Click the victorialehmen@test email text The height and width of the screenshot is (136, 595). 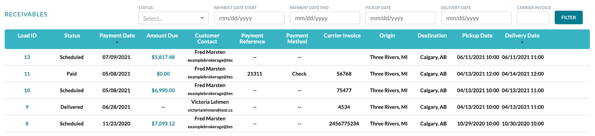point(210,110)
